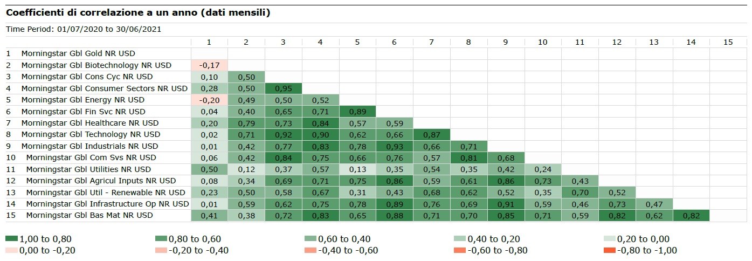The image size is (752, 261).
Task: Click the 0,93 cell in the Industrials row
Action: [x=394, y=146]
